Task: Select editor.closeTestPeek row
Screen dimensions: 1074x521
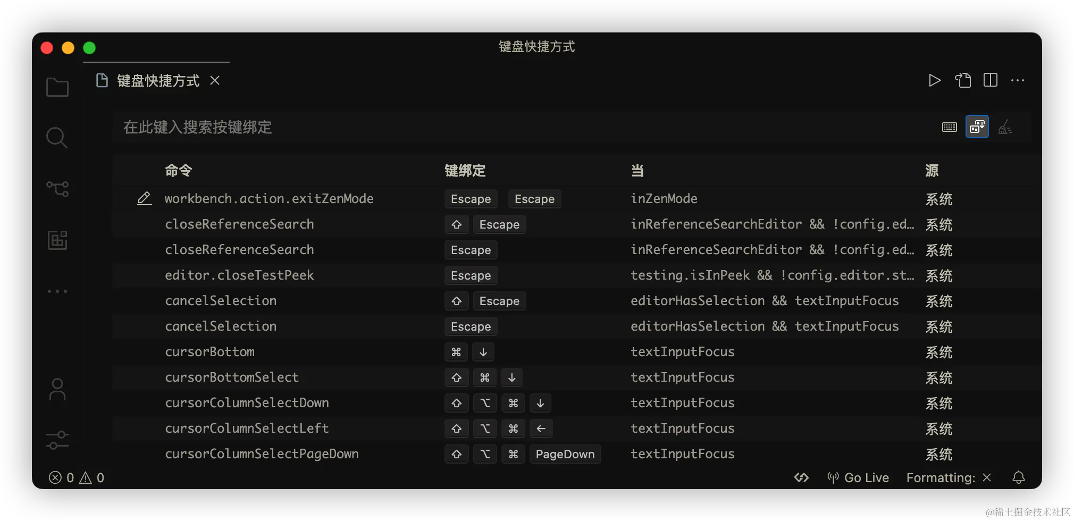Action: click(x=576, y=275)
